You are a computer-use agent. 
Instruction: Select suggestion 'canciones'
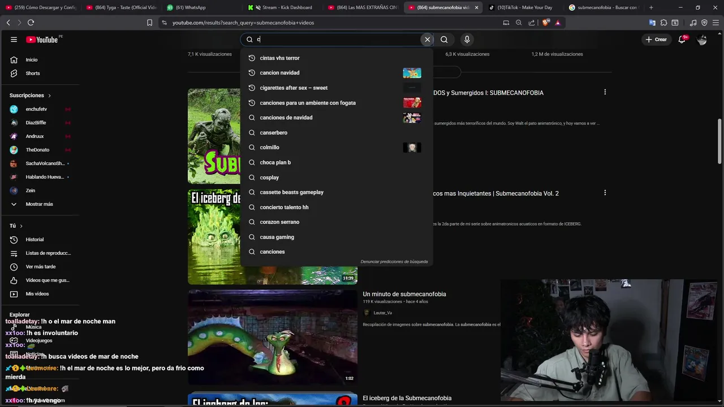click(x=337, y=252)
